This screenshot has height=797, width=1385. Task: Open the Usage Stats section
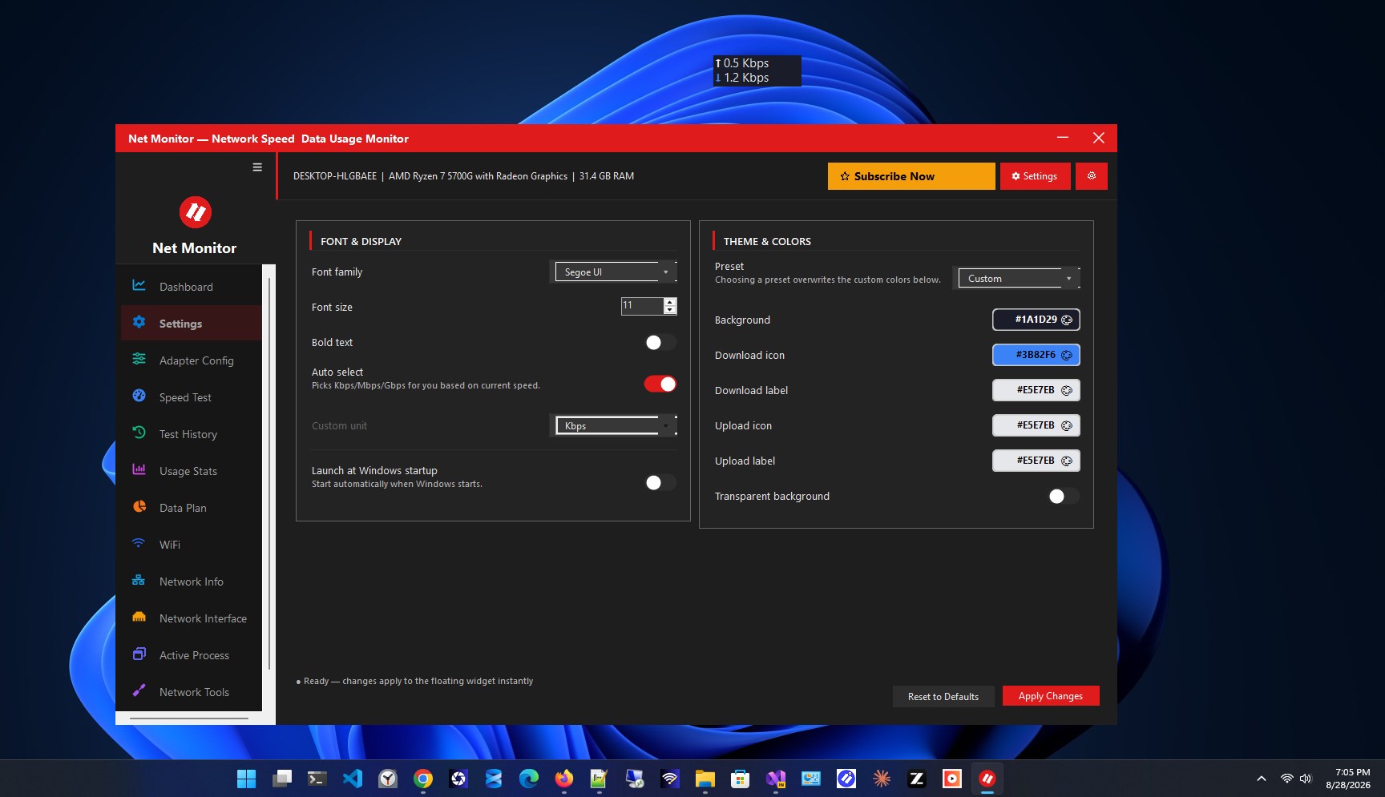coord(192,471)
